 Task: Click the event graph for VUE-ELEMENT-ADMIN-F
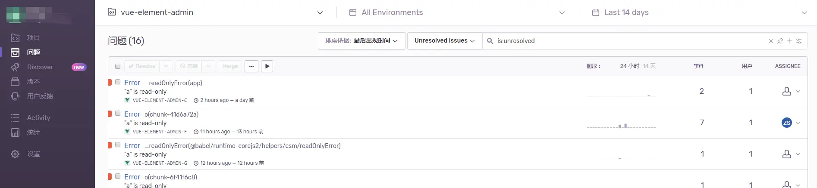pyautogui.click(x=621, y=123)
